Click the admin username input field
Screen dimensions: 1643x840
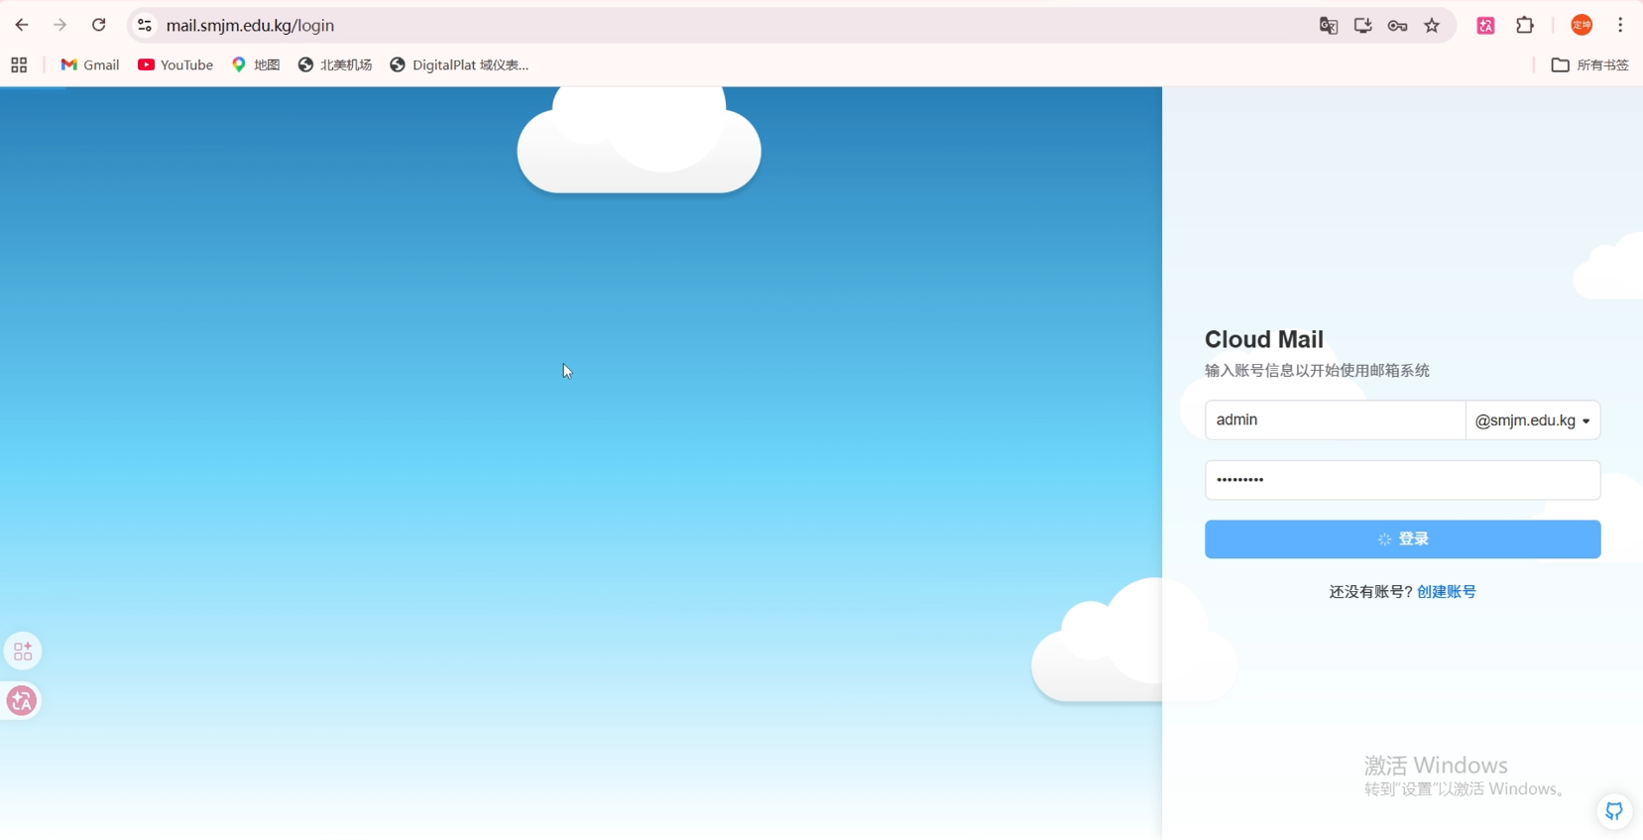pyautogui.click(x=1335, y=420)
